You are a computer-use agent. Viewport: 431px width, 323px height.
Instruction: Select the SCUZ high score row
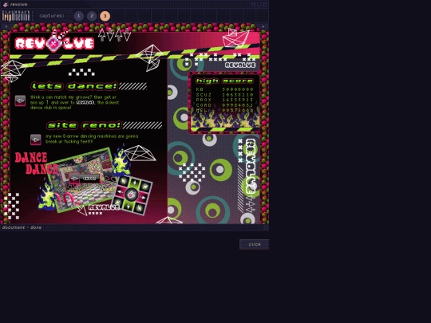(224, 95)
